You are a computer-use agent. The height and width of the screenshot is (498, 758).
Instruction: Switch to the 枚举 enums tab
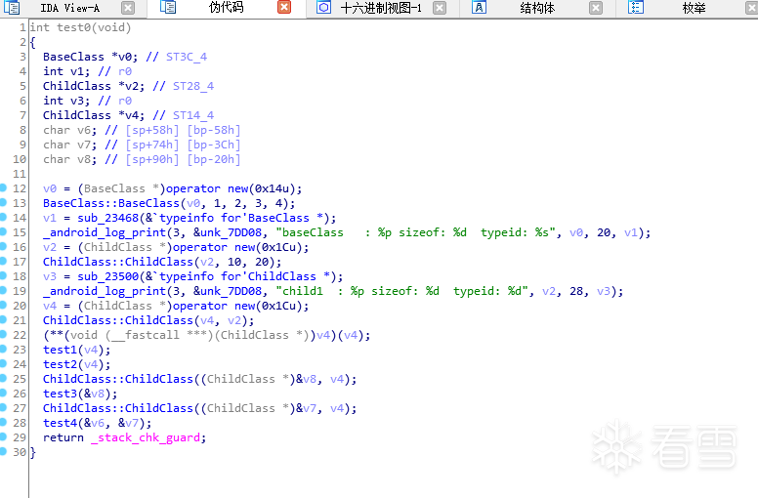(694, 8)
